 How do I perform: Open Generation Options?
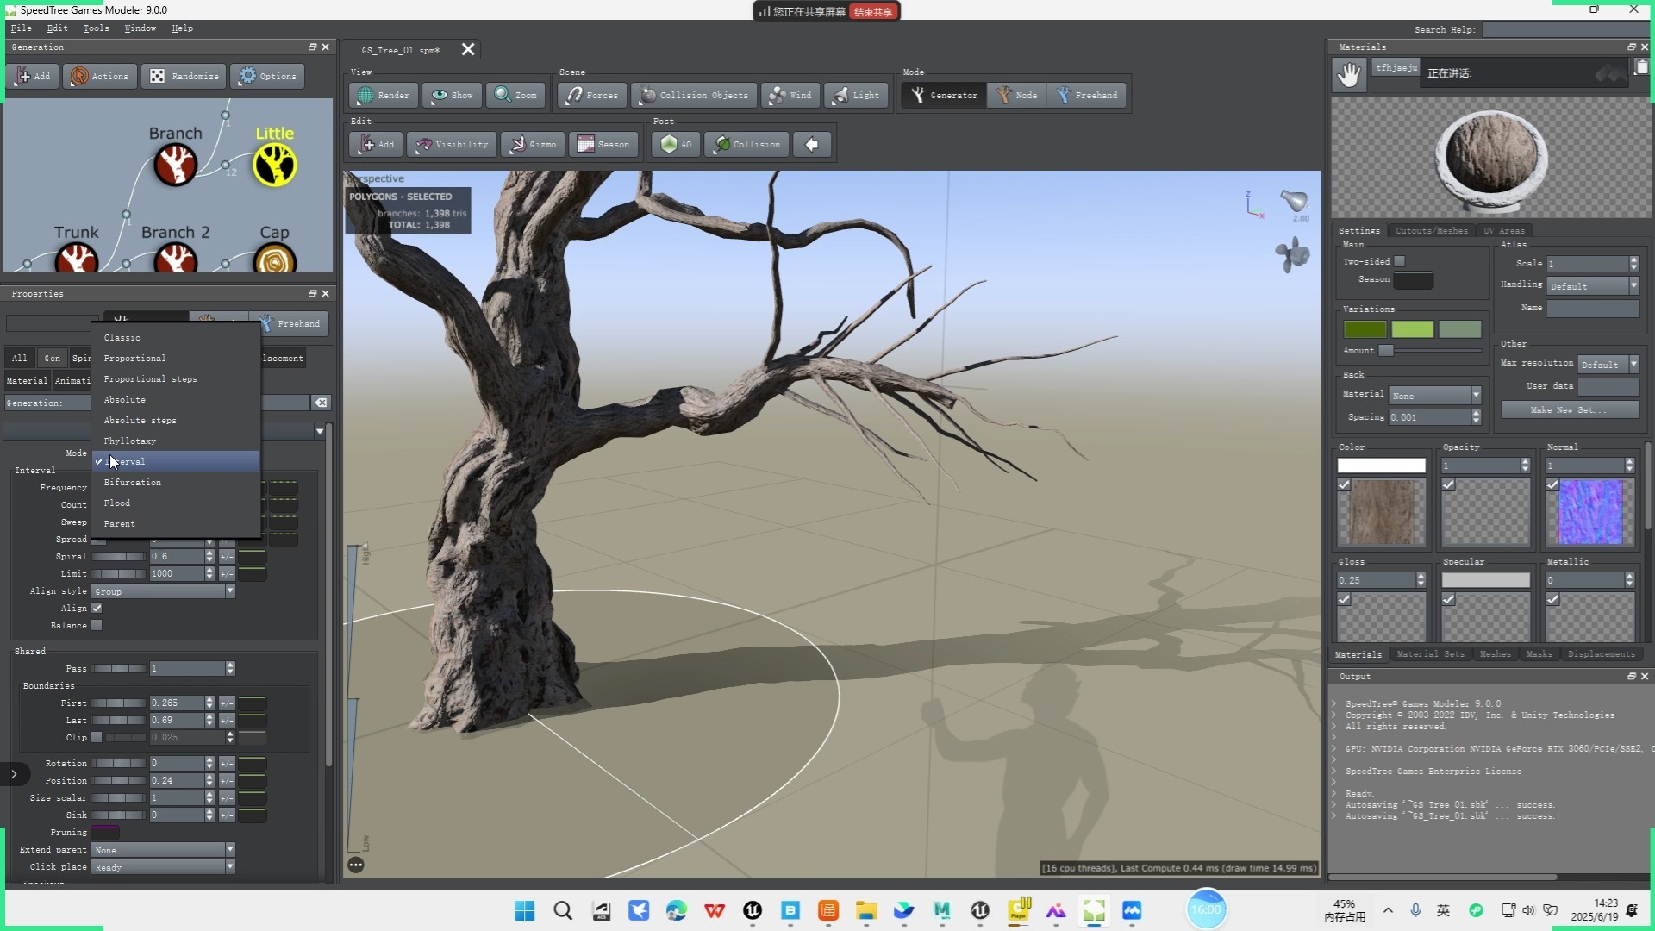point(268,77)
